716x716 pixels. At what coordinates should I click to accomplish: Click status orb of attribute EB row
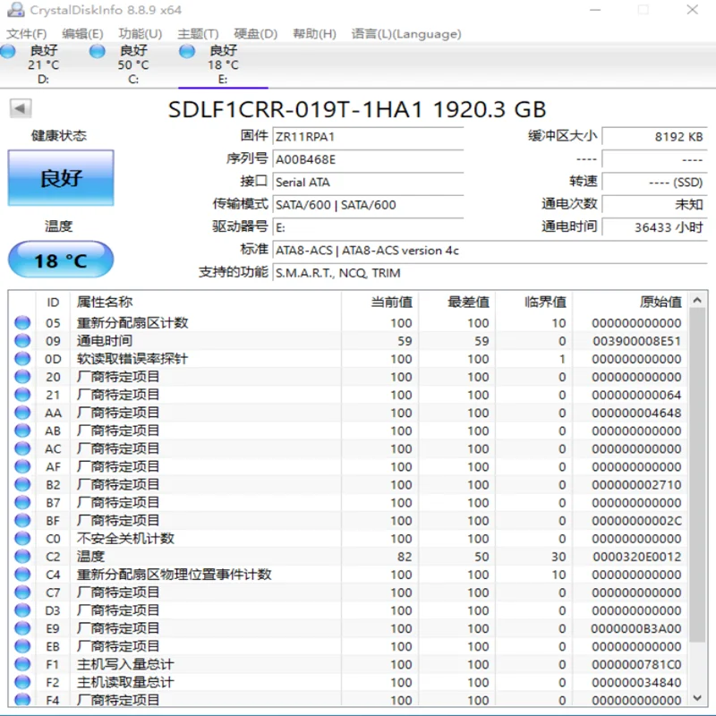click(22, 646)
